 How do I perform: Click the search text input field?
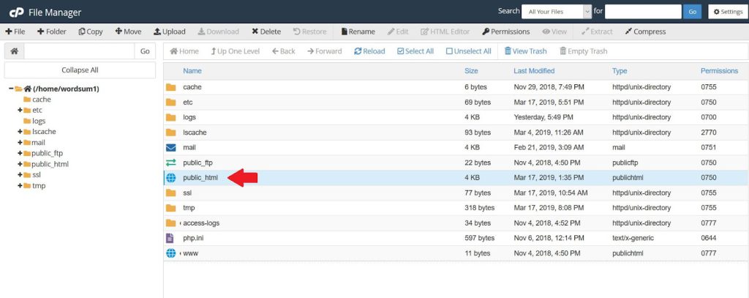coord(643,12)
